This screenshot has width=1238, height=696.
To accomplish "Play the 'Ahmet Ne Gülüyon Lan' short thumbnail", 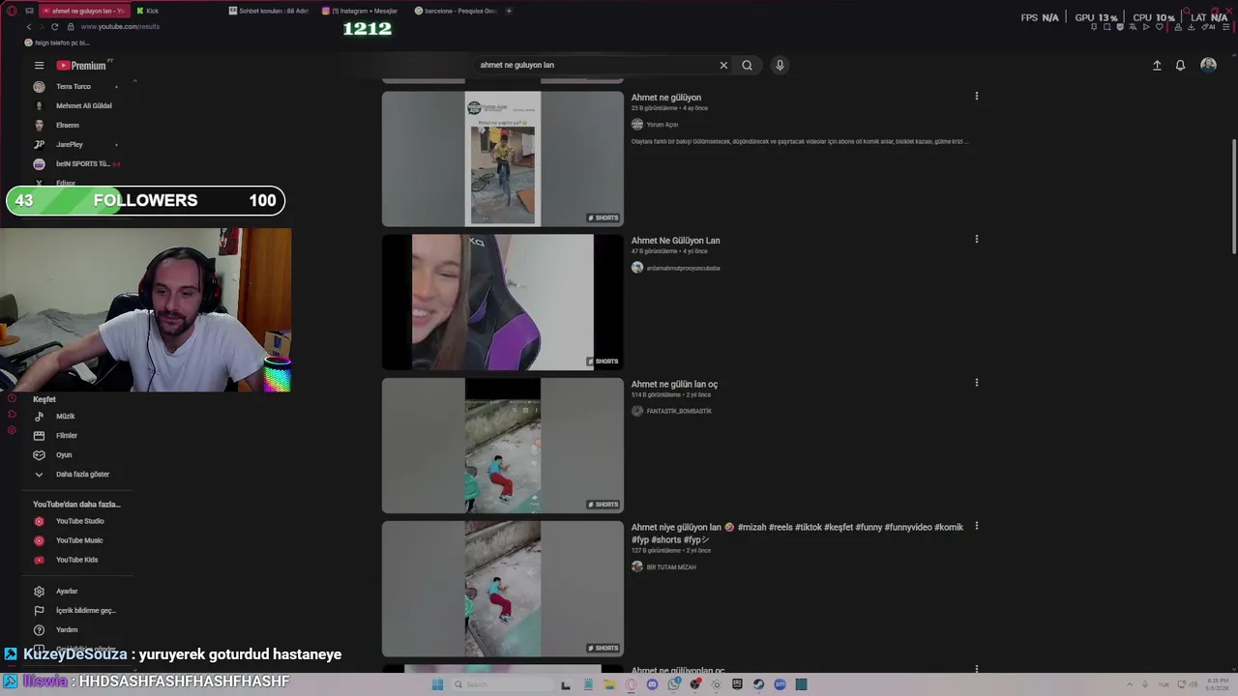I will (x=502, y=302).
